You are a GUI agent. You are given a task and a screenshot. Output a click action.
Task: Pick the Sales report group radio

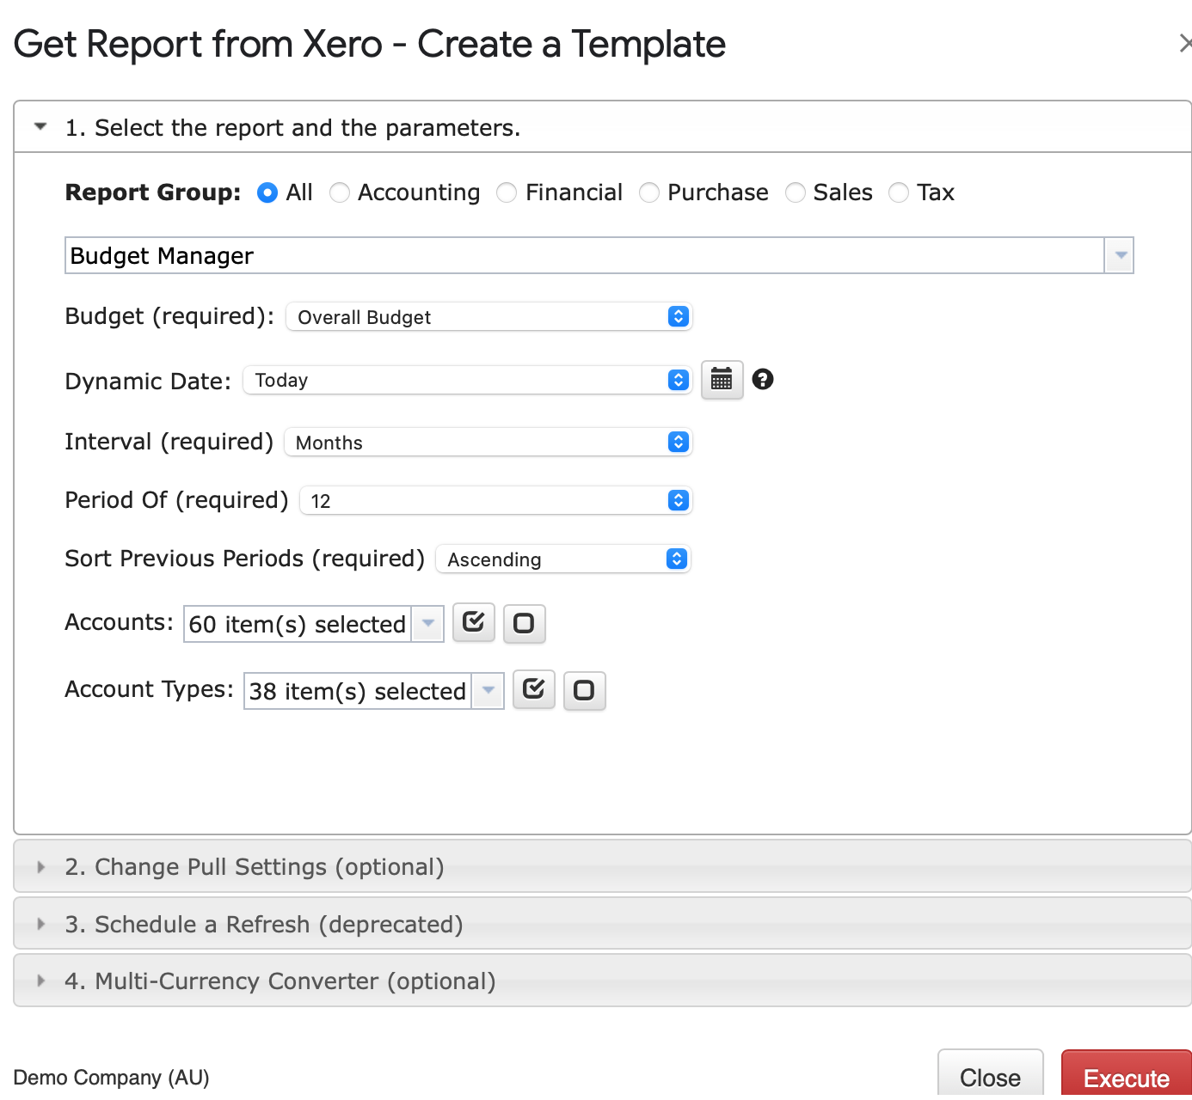point(796,192)
